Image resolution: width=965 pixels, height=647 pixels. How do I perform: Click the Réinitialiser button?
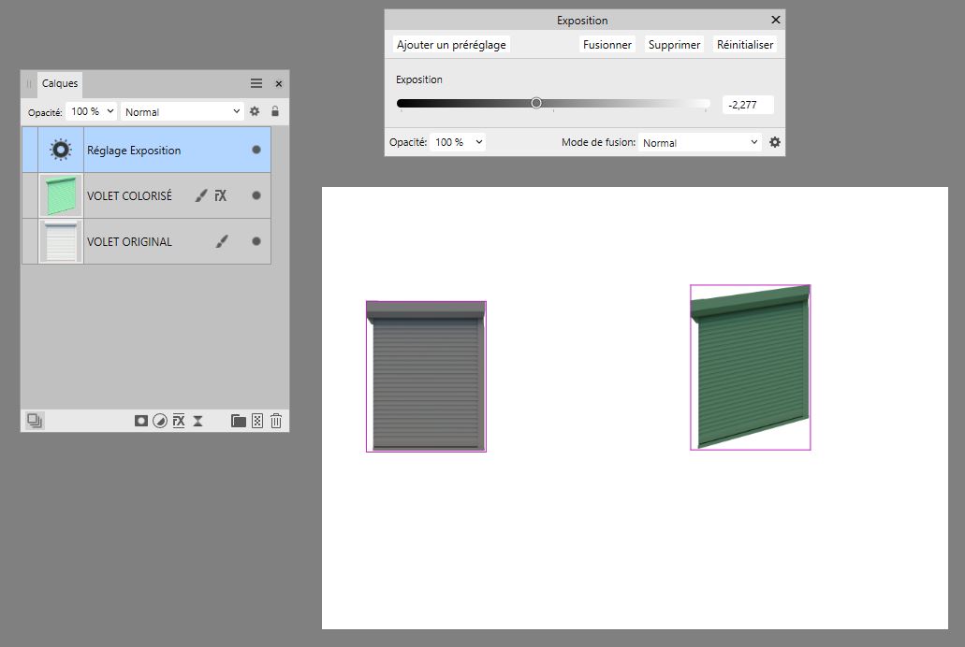pos(745,45)
